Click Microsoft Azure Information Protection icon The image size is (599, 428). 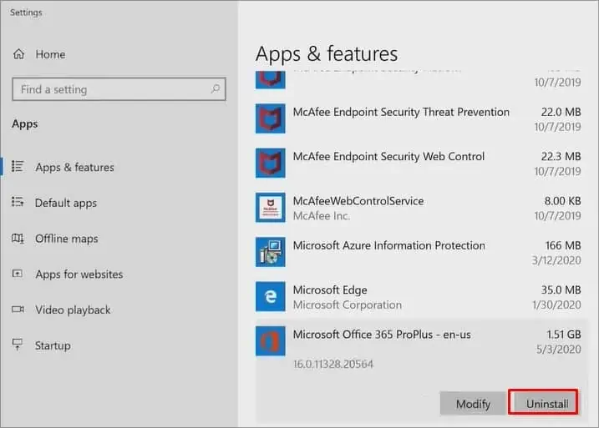(x=271, y=252)
